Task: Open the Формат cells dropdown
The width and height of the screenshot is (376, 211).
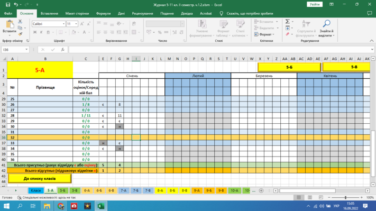Action: pyautogui.click(x=264, y=34)
